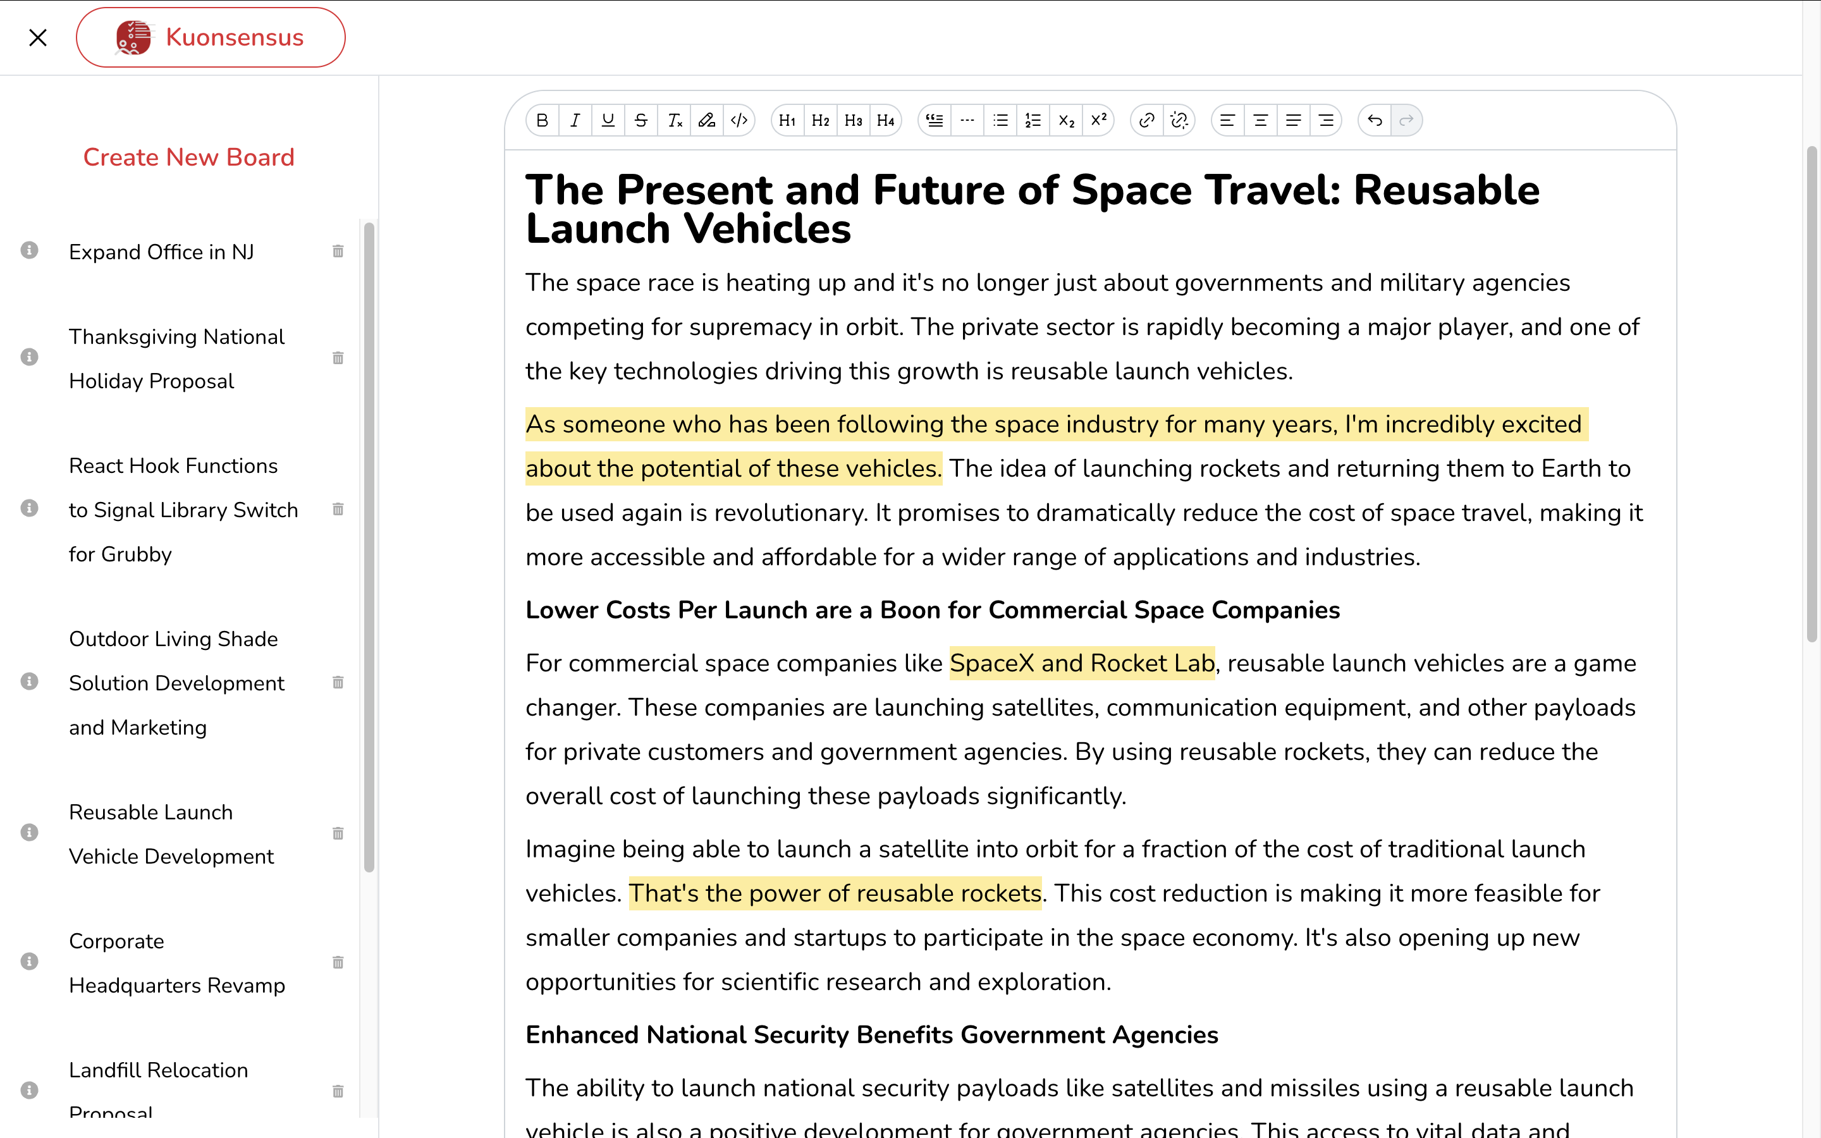Set the heading level to H2
1821x1138 pixels.
820,120
